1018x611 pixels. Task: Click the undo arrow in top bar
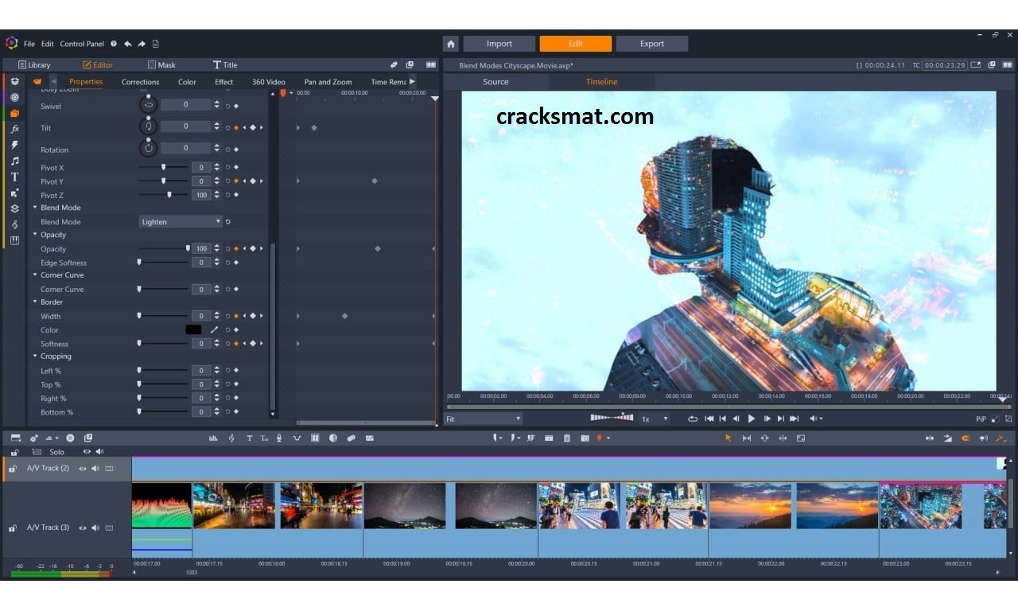click(128, 44)
